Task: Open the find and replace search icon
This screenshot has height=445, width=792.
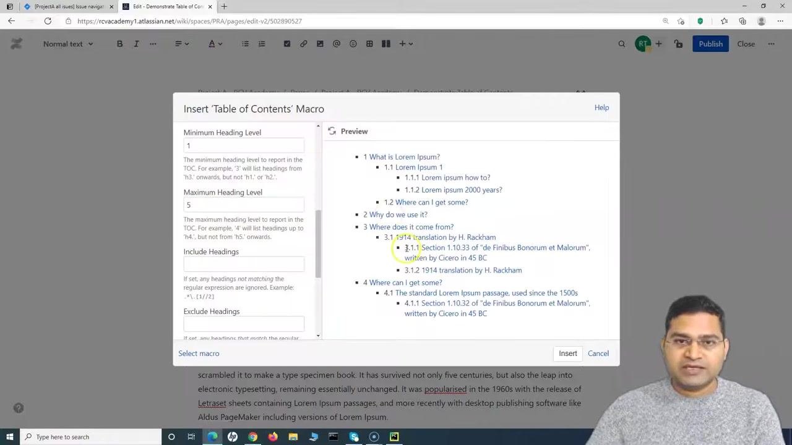Action: coord(622,44)
